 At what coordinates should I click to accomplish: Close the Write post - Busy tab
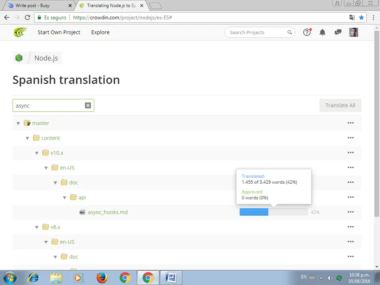(x=70, y=6)
